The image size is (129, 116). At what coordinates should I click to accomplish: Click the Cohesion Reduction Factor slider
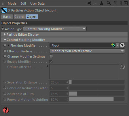pyautogui.click(x=96, y=88)
